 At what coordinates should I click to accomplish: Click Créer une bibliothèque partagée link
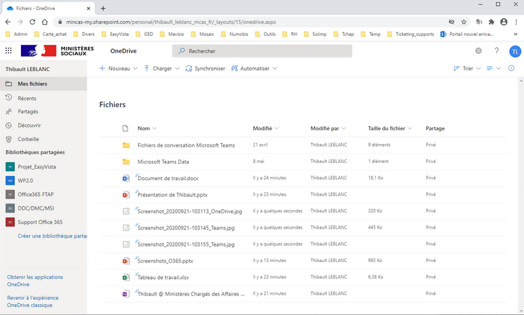pos(53,236)
